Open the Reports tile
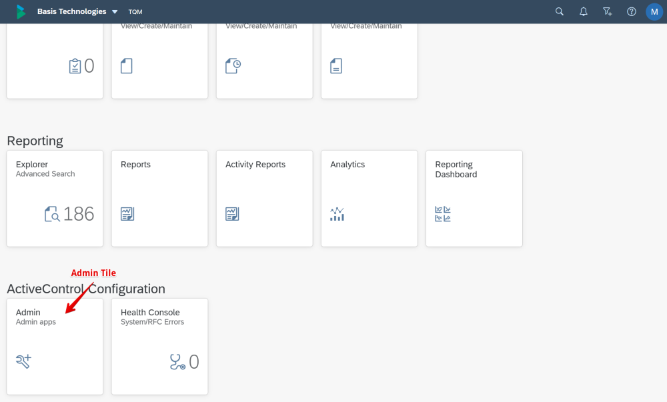Viewport: 667px width, 402px height. [x=159, y=198]
